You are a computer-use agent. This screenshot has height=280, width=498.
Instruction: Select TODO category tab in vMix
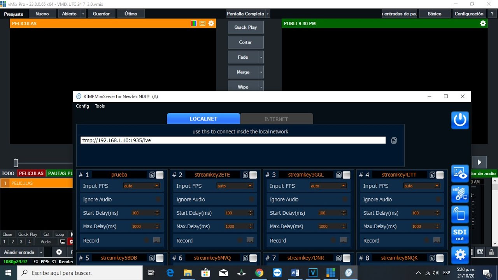[x=8, y=173]
